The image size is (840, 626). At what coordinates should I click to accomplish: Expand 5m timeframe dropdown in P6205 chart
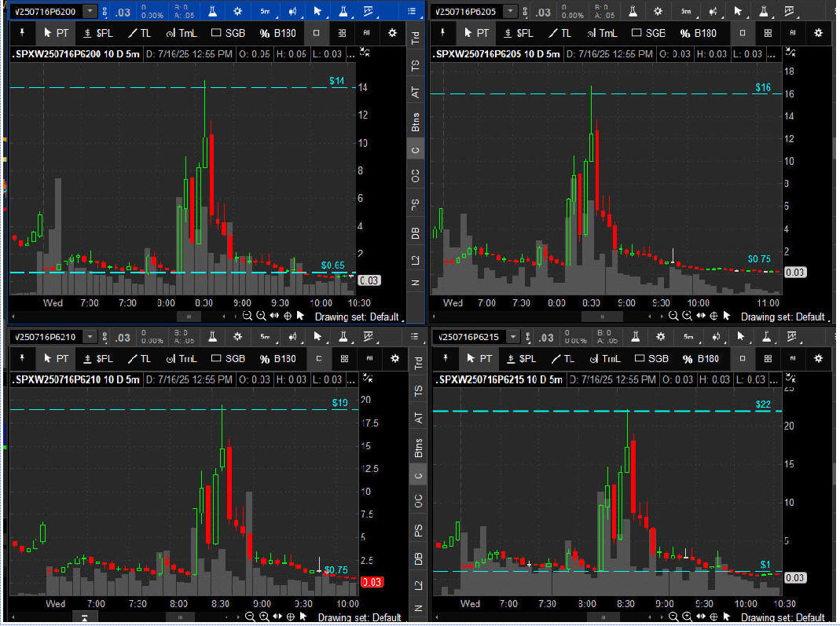click(687, 12)
